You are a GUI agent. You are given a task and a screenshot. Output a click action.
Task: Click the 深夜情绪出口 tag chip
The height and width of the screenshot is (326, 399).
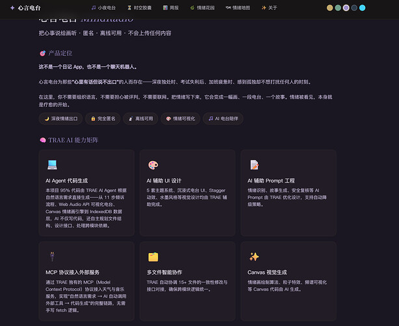[x=61, y=119]
